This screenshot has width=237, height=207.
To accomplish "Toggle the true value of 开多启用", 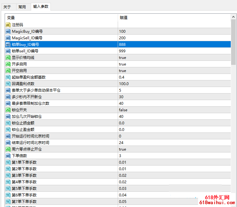I will click(122, 64).
